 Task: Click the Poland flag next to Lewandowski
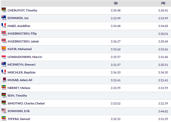[x=4, y=56]
